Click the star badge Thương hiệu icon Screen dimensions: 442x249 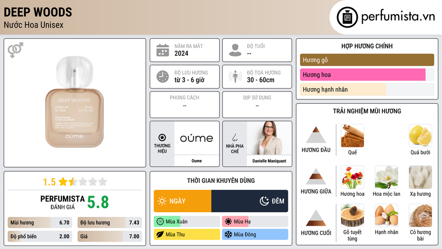click(162, 137)
